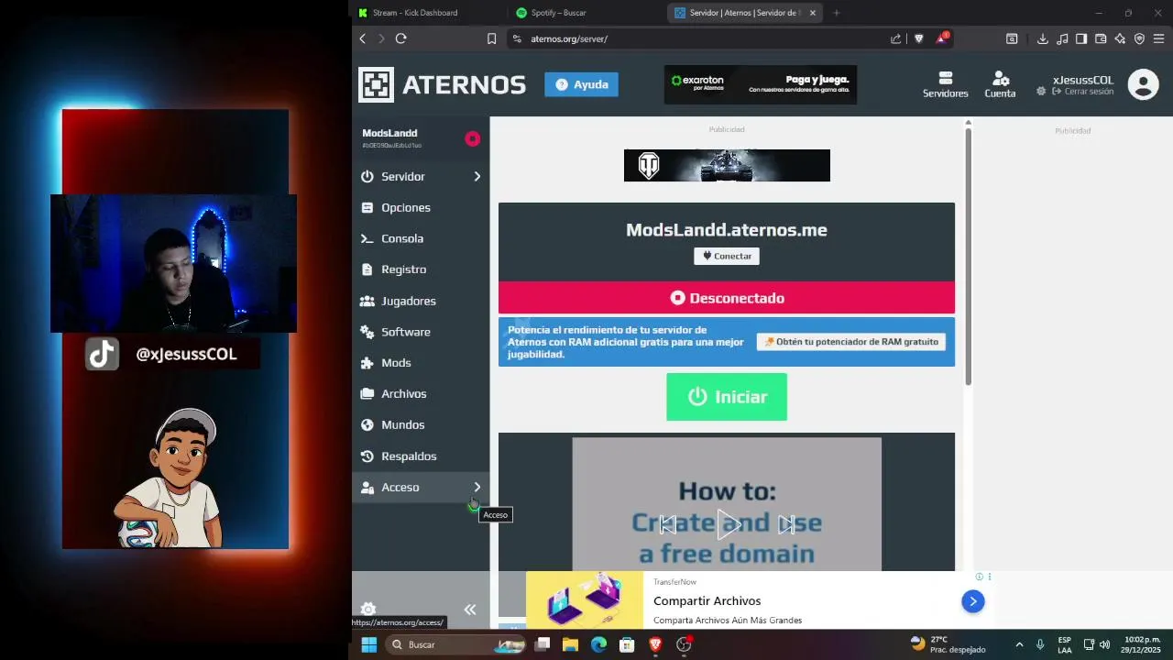The width and height of the screenshot is (1173, 660).
Task: Click Obtén tu potenciador de RAM gratuito
Action: pyautogui.click(x=851, y=342)
